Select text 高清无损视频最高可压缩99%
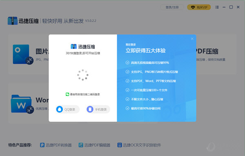The image size is (245, 156). tap(150, 62)
